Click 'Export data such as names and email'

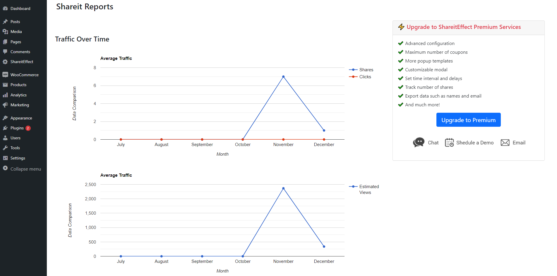click(443, 96)
